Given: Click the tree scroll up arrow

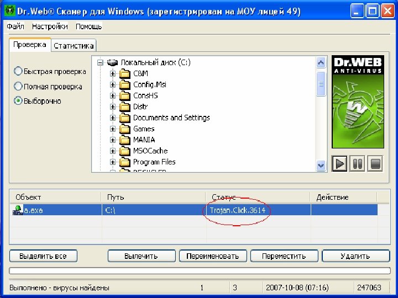Looking at the screenshot, I should point(321,62).
